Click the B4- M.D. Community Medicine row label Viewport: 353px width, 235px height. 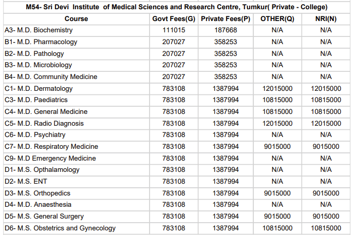click(50, 77)
